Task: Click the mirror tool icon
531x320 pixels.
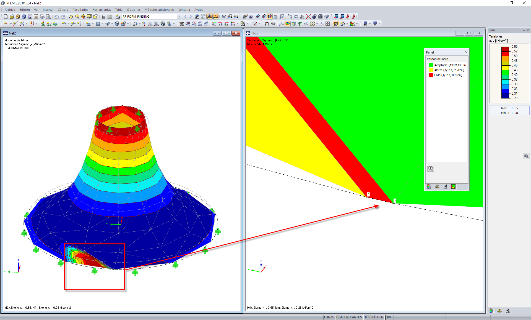Action: tap(302, 17)
